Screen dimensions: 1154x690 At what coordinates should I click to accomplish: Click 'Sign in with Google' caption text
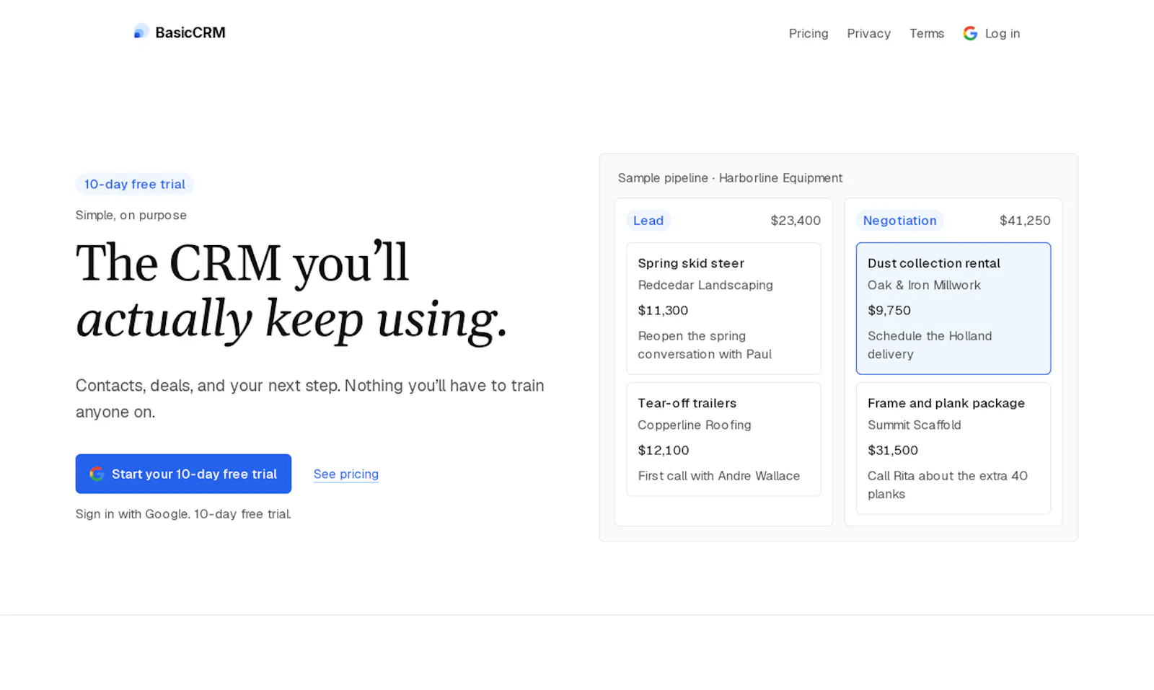(x=183, y=514)
